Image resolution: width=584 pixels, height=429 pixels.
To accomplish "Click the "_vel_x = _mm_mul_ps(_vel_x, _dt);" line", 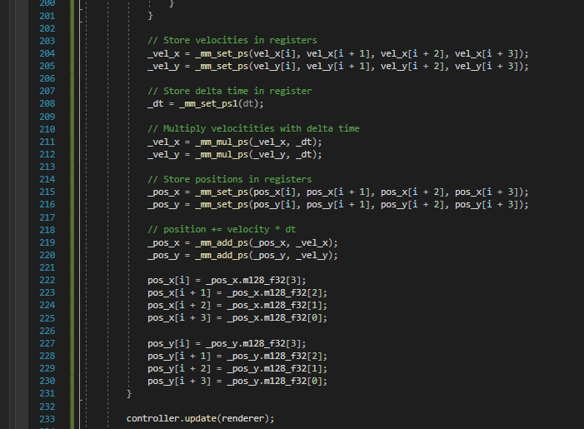I will 235,142.
